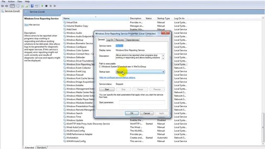Click the Windows Event Log service gear icon
Image resolution: width=265 pixels, height=149 pixels.
coord(65,71)
